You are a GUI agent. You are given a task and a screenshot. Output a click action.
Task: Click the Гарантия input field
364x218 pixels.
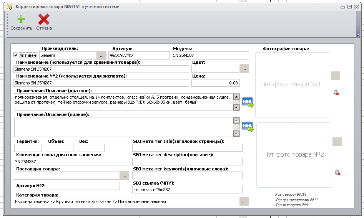pos(28,148)
